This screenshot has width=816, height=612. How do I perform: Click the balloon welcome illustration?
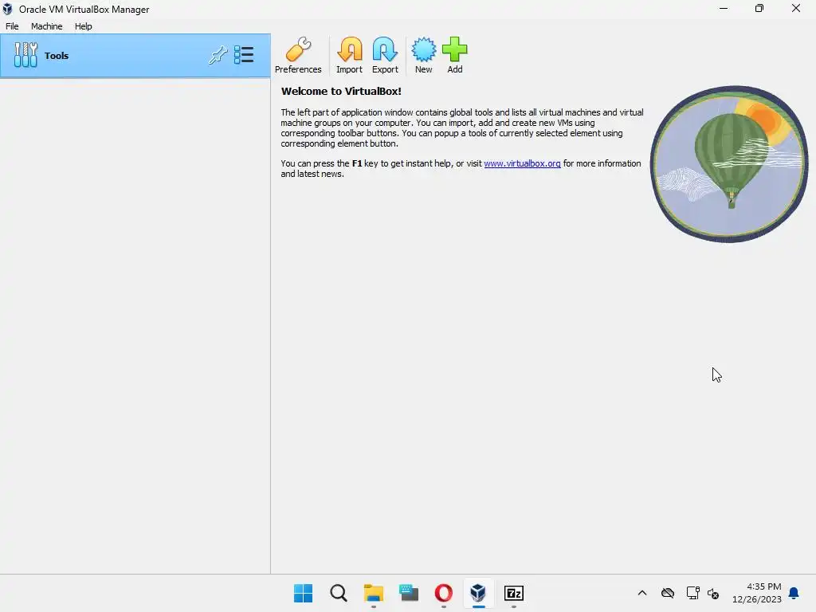tap(729, 164)
